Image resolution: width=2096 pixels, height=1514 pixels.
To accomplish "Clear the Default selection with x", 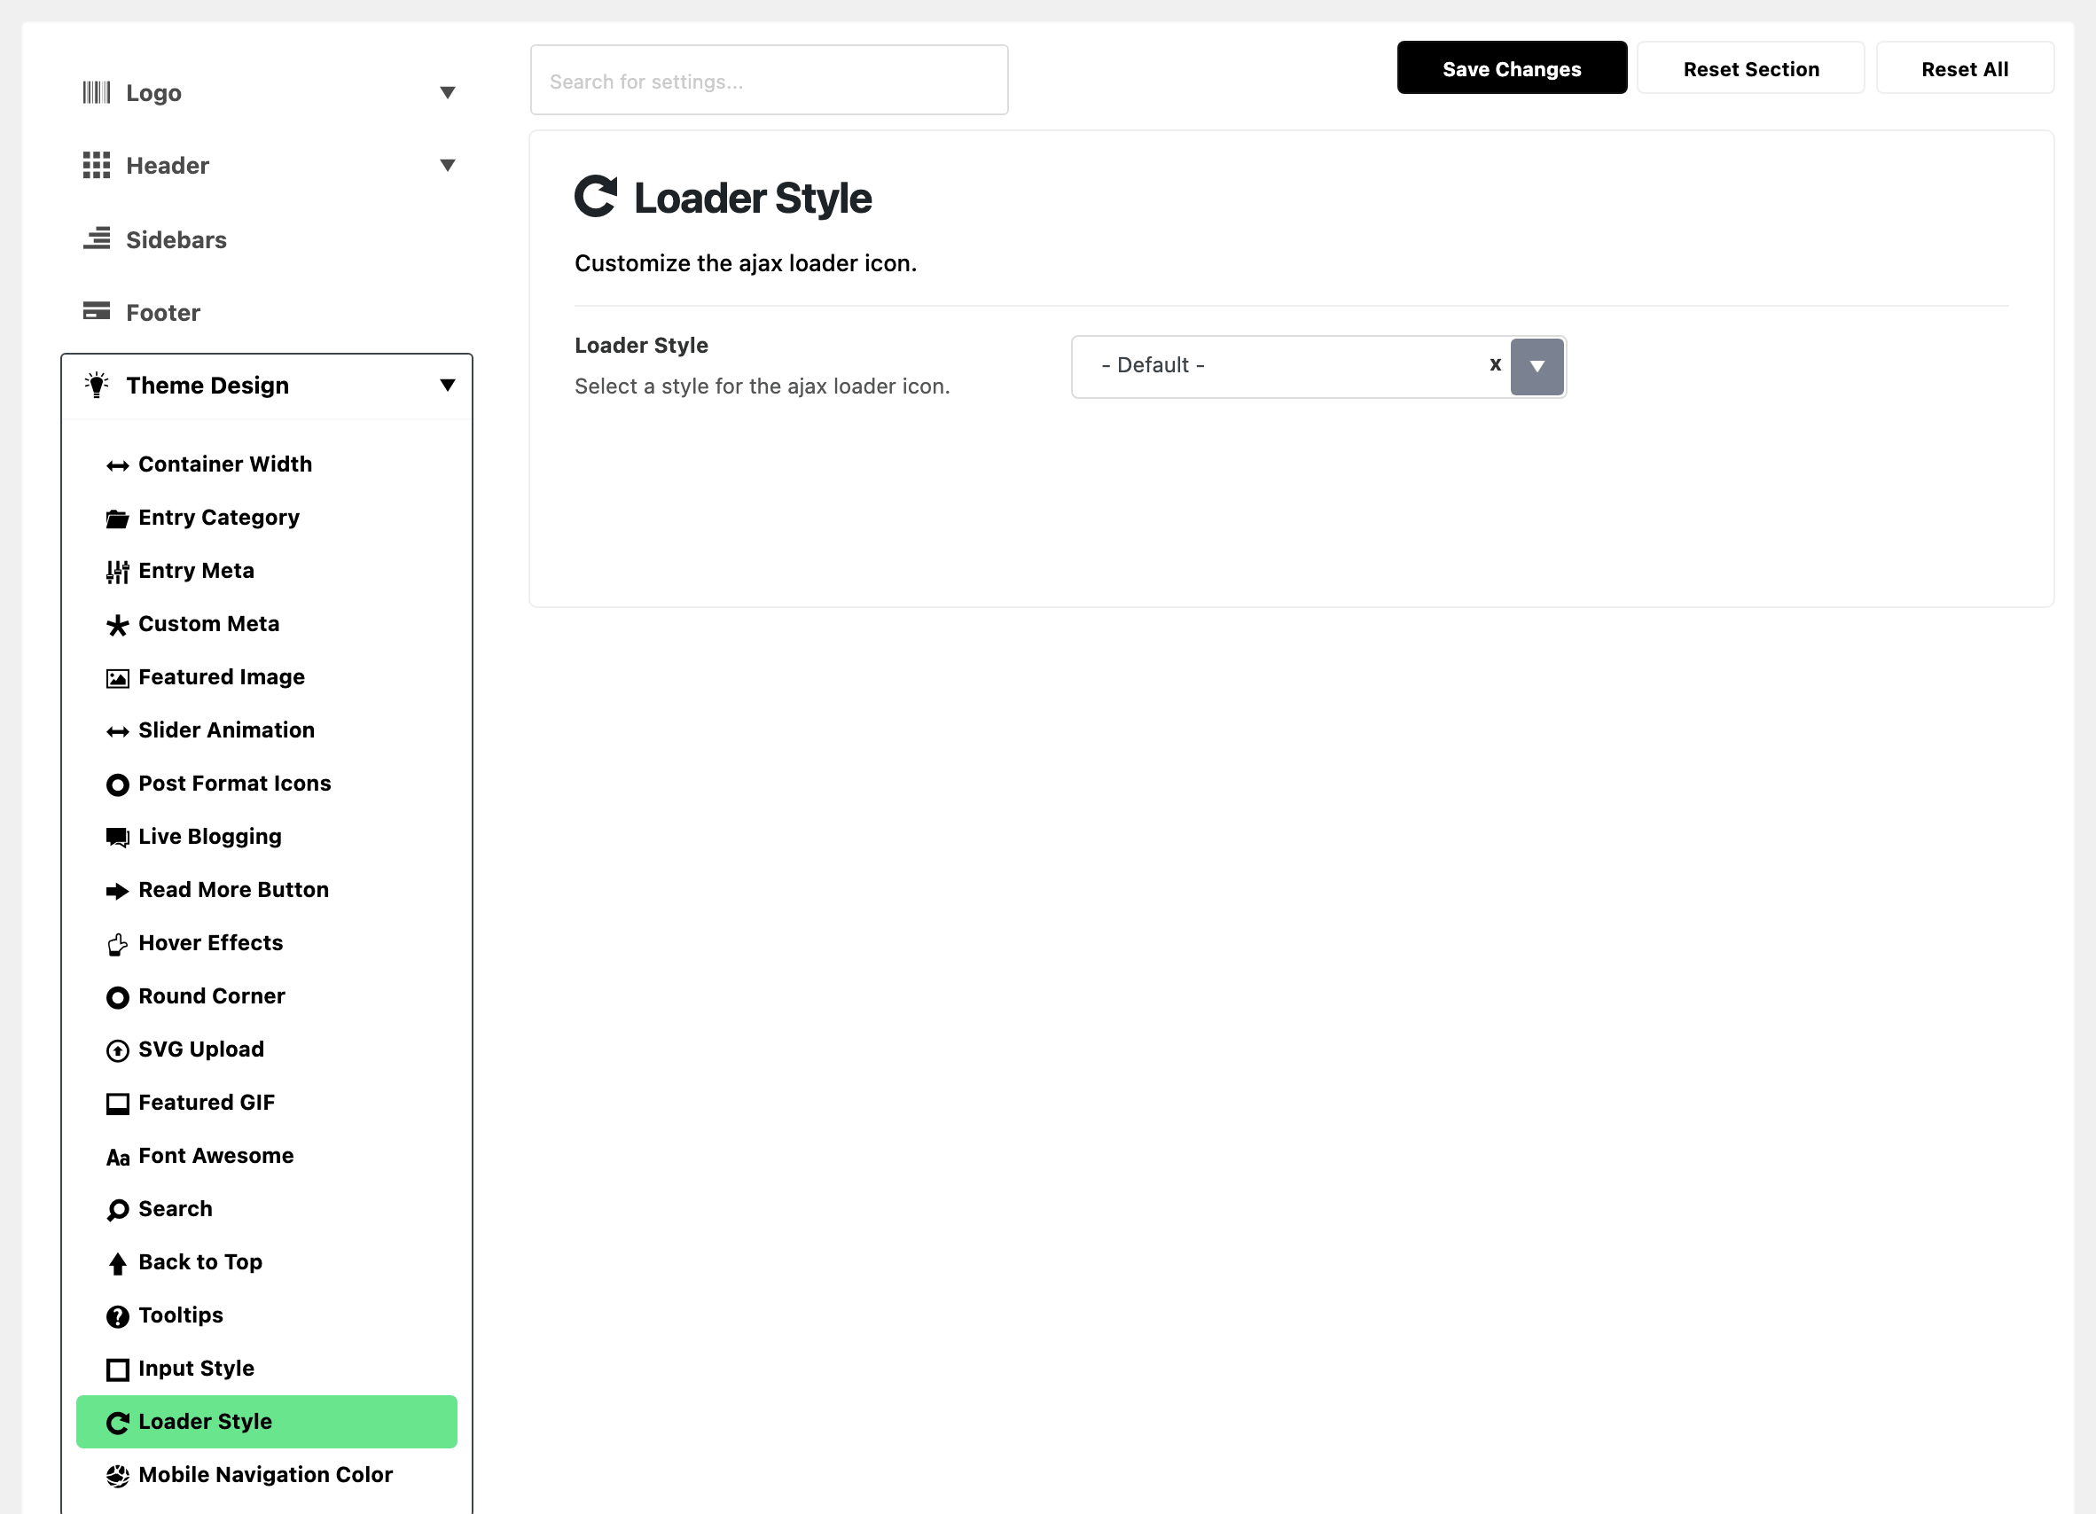I will [1495, 365].
